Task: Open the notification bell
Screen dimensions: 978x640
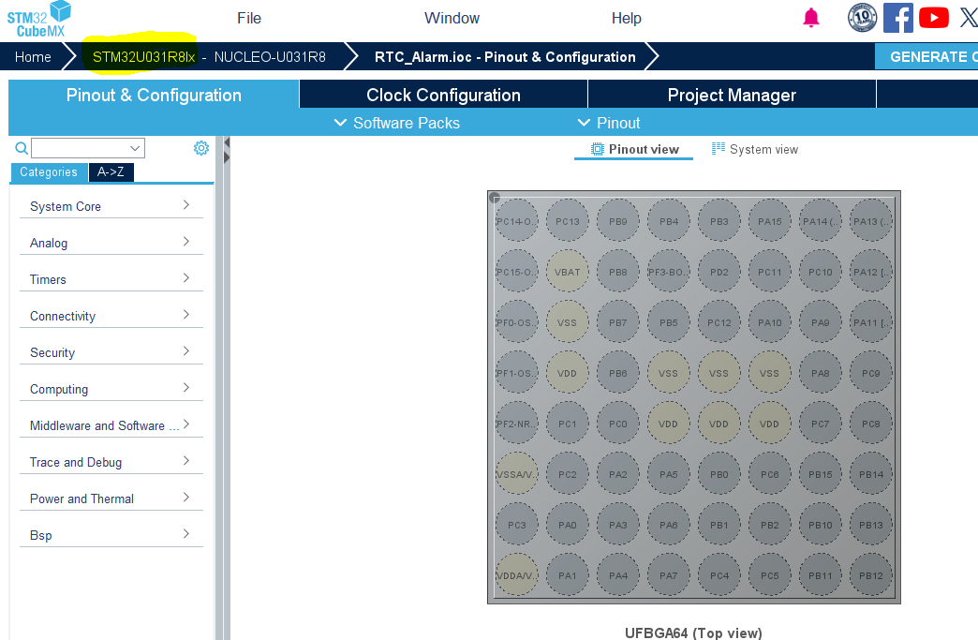Action: click(811, 17)
